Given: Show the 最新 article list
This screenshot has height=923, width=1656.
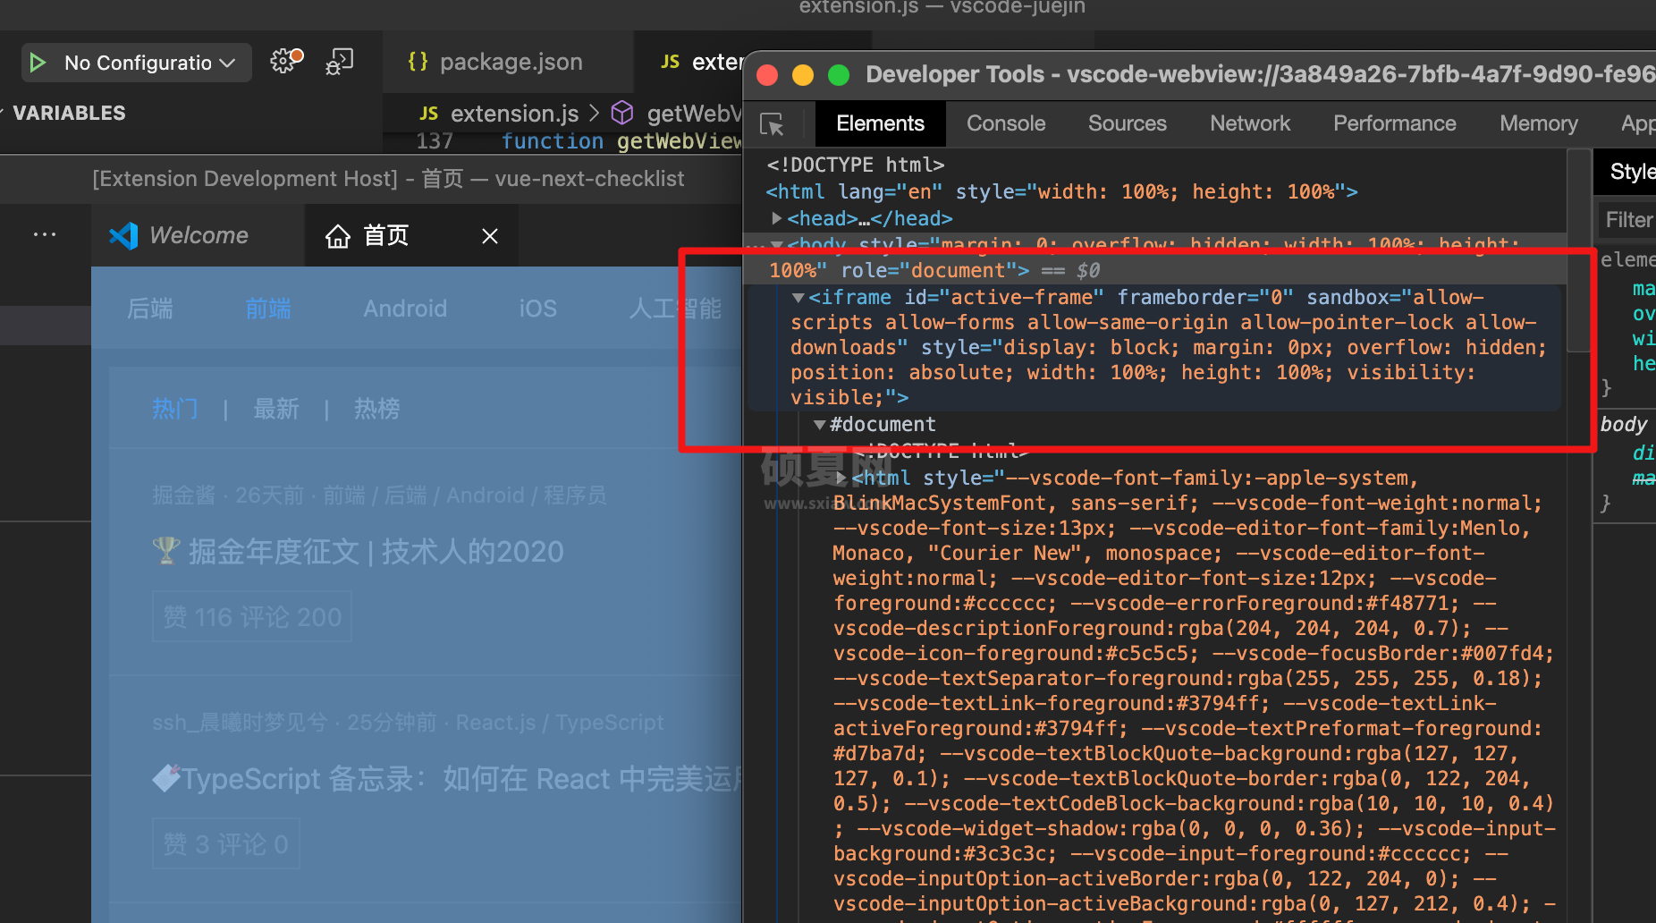Looking at the screenshot, I should (276, 409).
